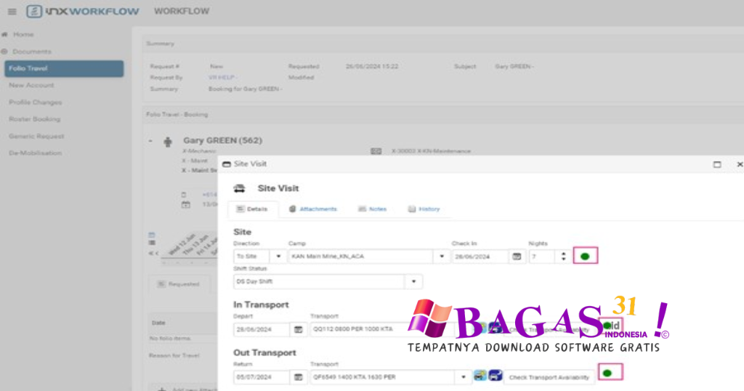The image size is (744, 391).
Task: Click the WORKFLOW header title
Action: tap(181, 12)
